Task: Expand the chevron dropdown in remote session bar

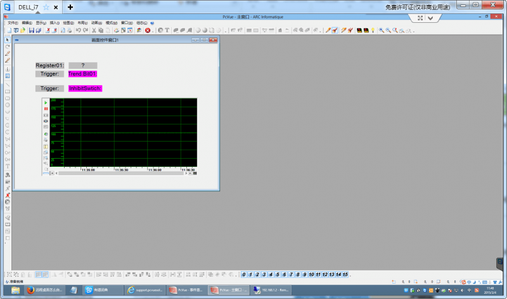Action: pyautogui.click(x=430, y=18)
